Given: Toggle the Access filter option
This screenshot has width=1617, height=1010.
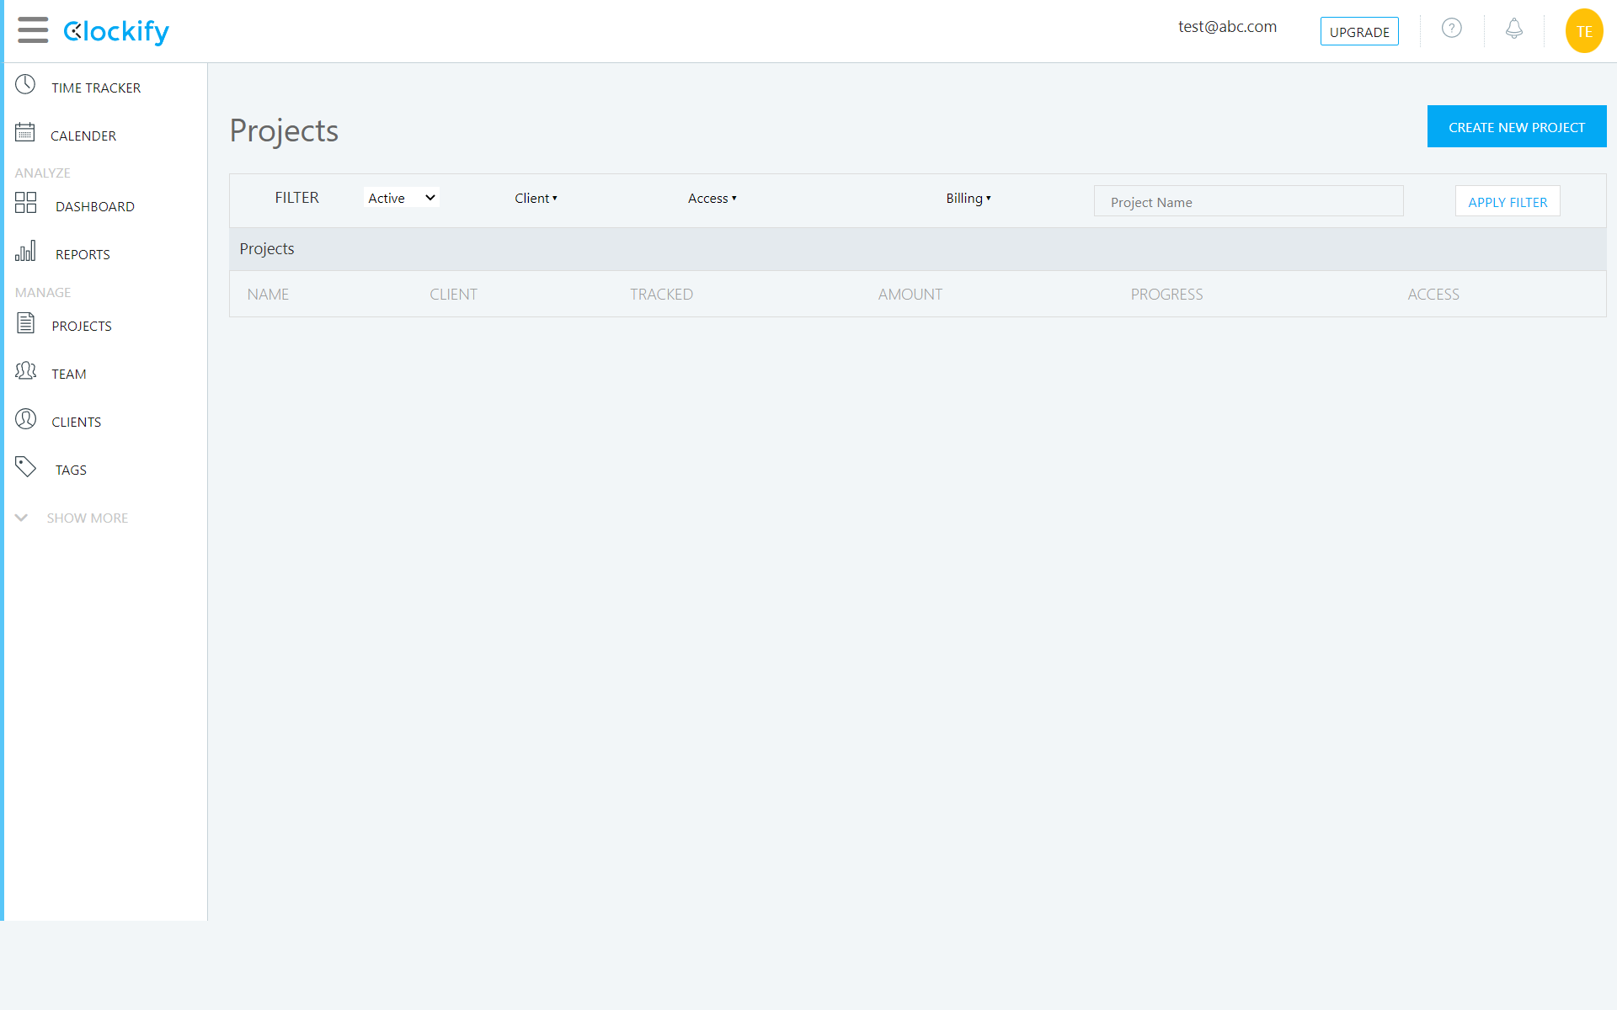Looking at the screenshot, I should click(712, 198).
